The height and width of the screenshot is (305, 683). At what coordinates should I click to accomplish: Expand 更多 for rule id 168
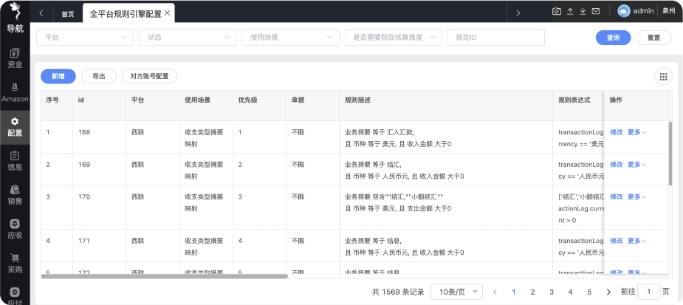(636, 132)
